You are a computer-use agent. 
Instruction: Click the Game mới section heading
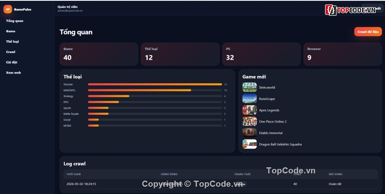click(x=254, y=77)
